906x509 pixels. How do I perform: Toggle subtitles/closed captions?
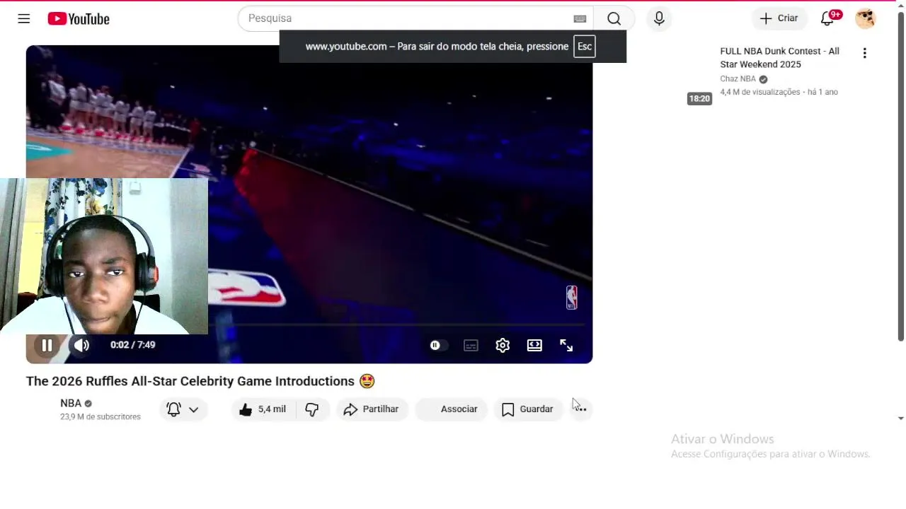coord(471,345)
